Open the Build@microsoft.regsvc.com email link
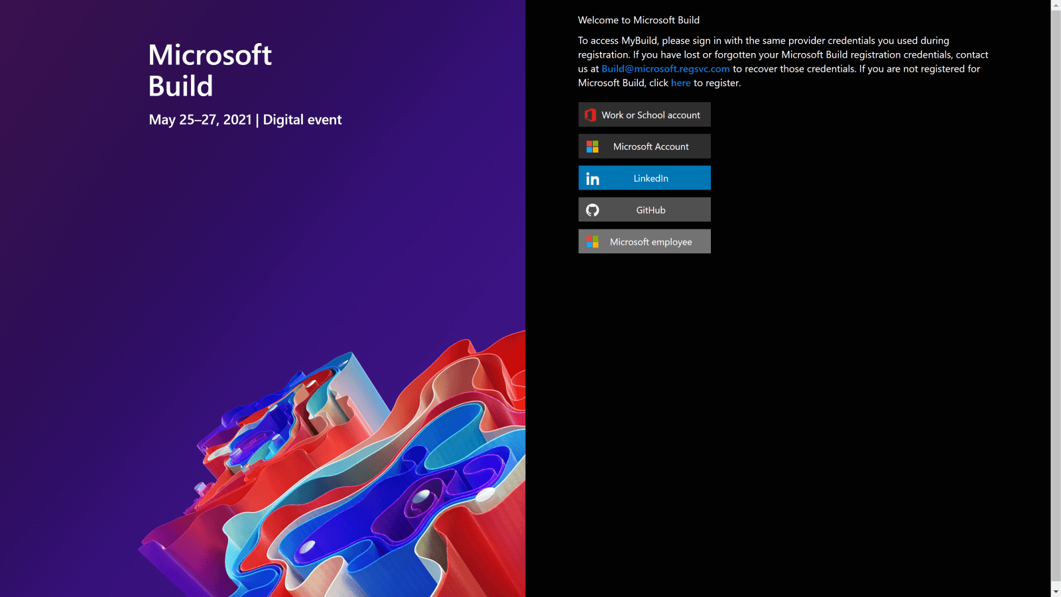 point(665,69)
